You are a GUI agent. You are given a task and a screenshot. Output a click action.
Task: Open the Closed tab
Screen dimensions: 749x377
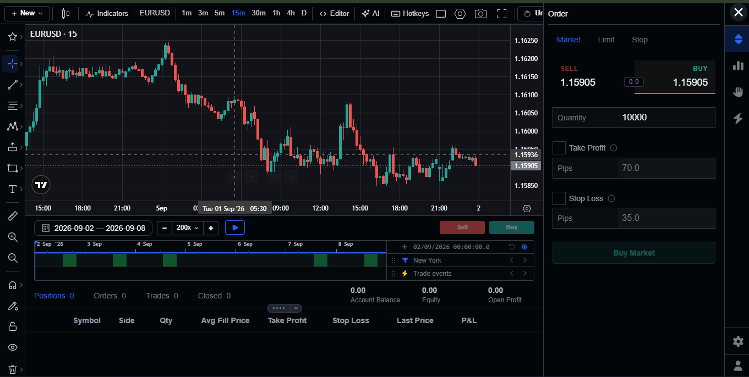(214, 296)
